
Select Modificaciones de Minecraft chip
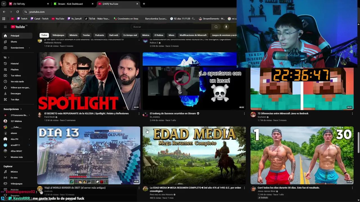[x=193, y=35]
